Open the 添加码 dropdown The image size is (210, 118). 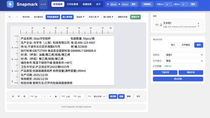80,17
